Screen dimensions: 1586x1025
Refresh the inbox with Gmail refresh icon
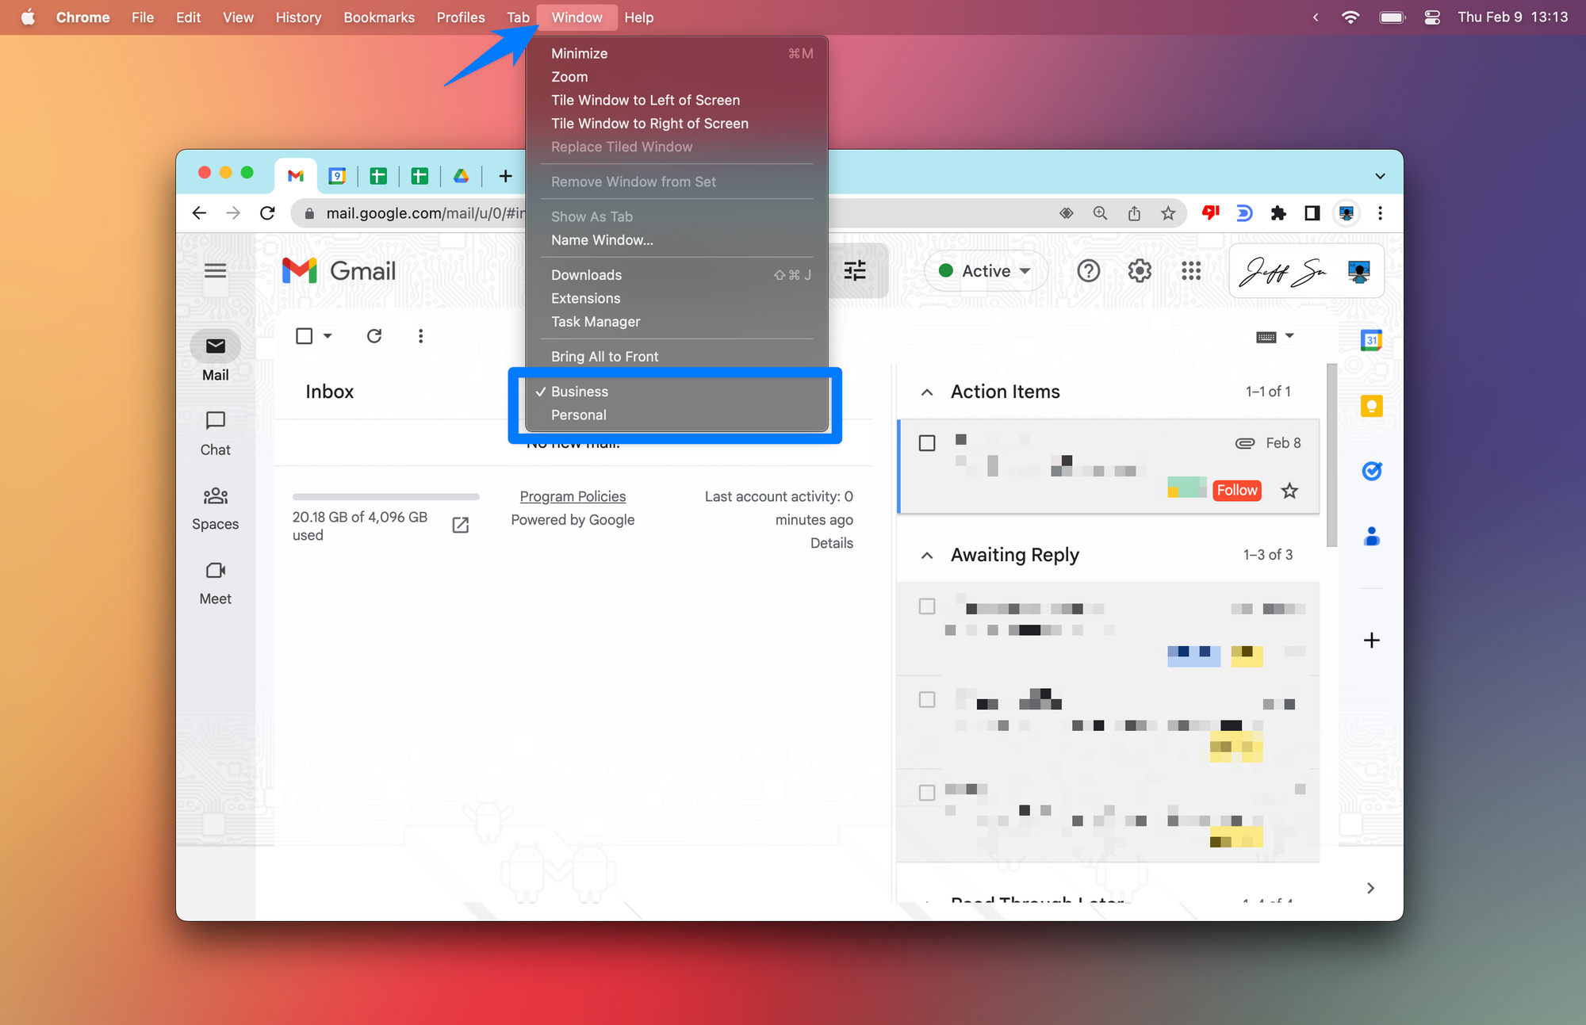(374, 335)
